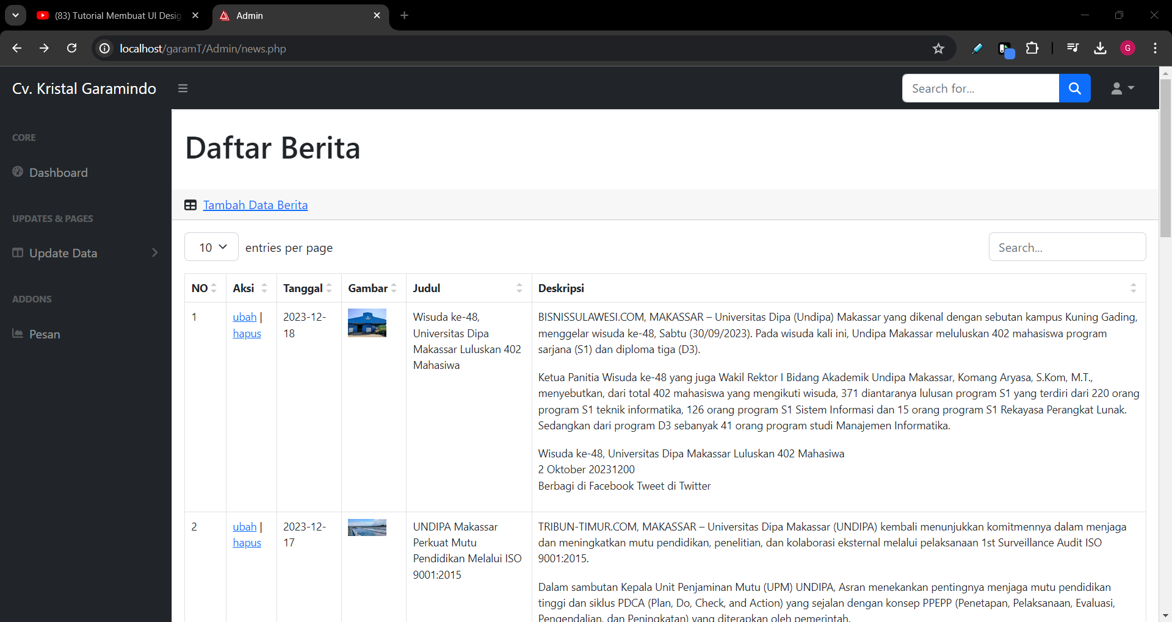Bookmark this page with the star icon
This screenshot has width=1172, height=622.
tap(938, 49)
